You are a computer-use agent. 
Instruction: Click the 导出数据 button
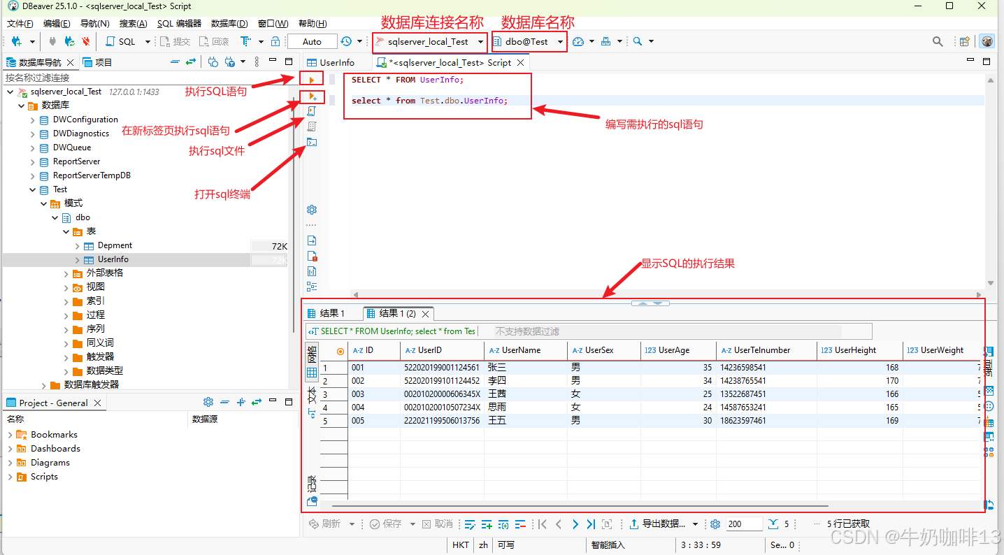(x=657, y=524)
